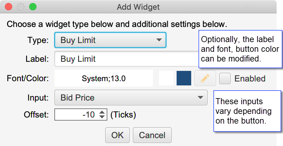
Task: Click the System;13.0 font display
Action: tap(104, 78)
